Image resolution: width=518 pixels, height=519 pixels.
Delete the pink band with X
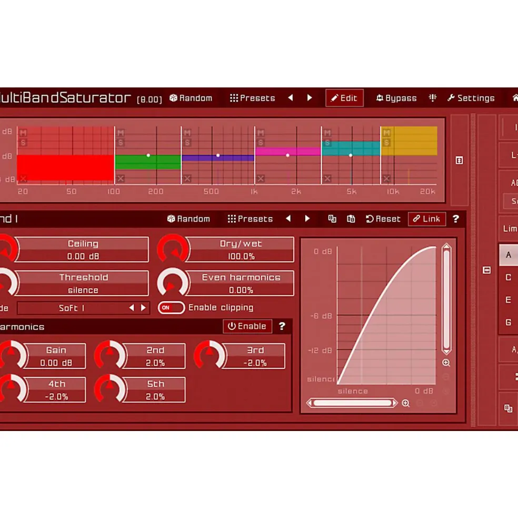[x=261, y=179]
